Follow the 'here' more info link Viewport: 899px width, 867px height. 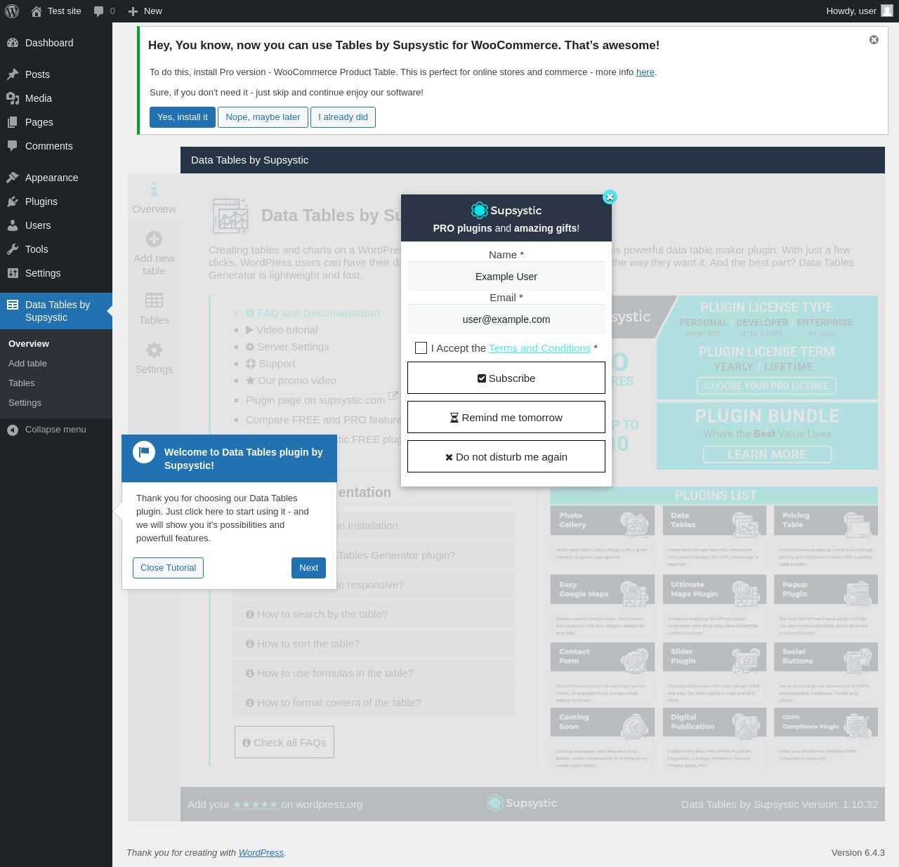[645, 72]
